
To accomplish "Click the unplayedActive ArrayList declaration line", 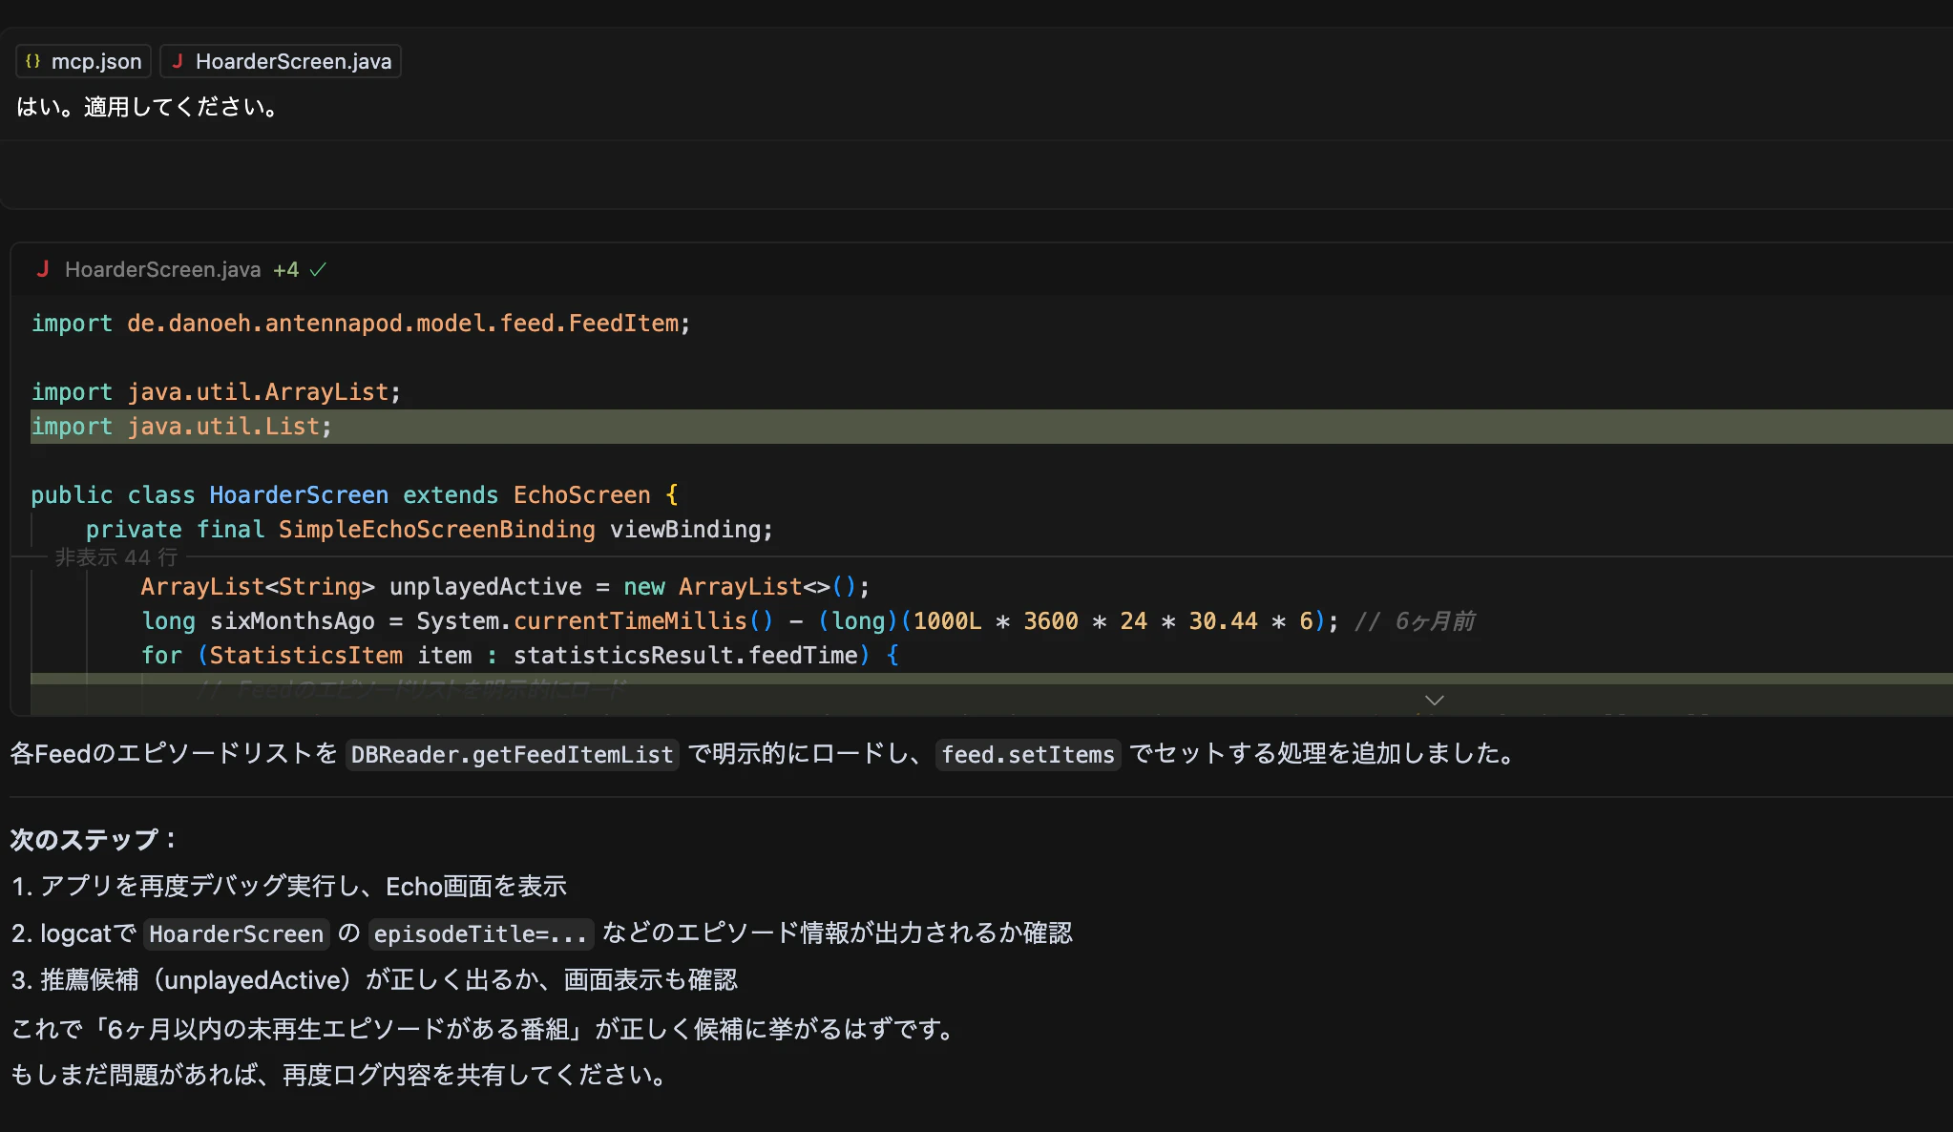I will [505, 587].
